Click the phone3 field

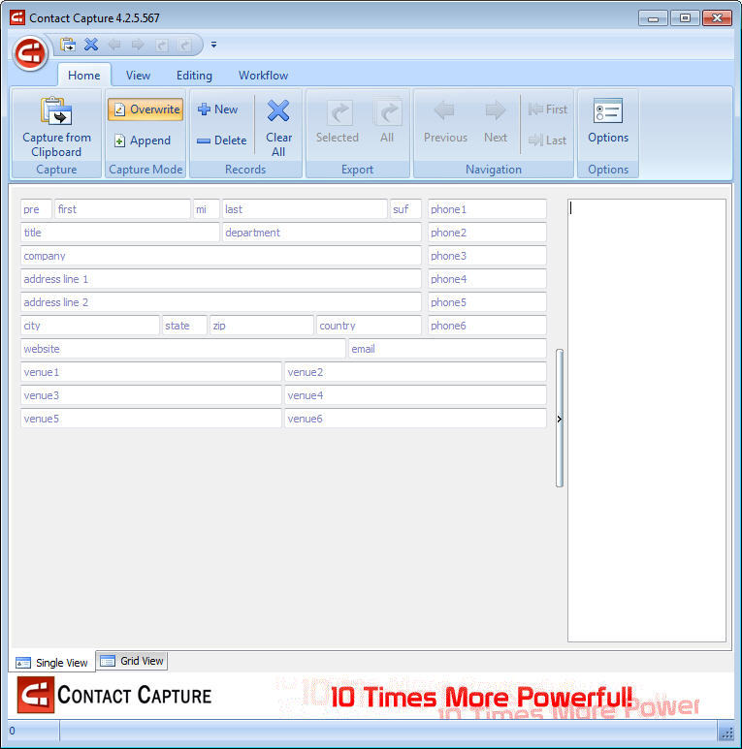click(x=487, y=256)
